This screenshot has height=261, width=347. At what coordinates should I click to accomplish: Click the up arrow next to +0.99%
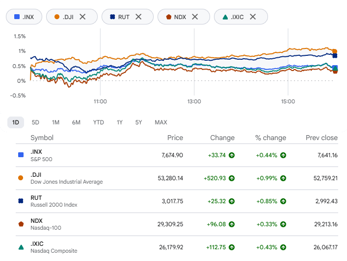[283, 178]
